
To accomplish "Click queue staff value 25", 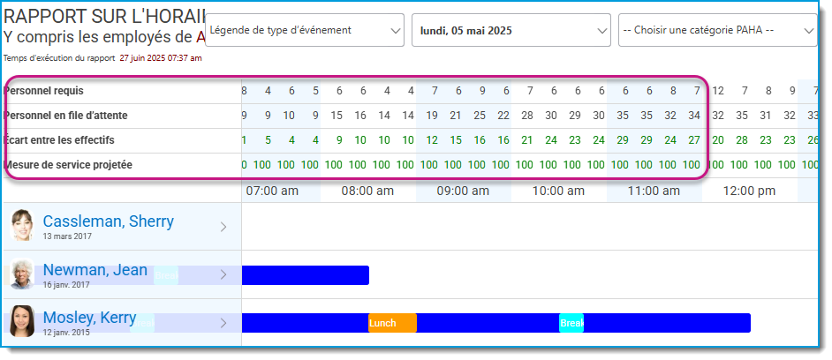I will [480, 115].
